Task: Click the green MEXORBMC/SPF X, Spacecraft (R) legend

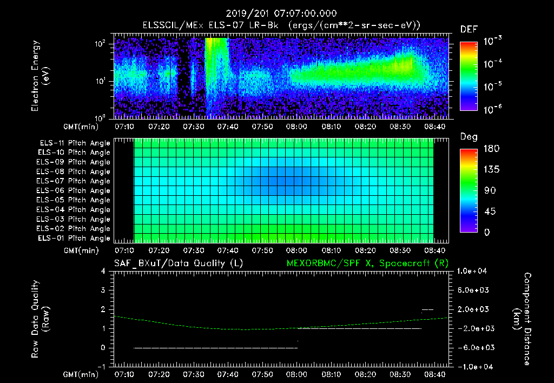Action: pos(367,263)
